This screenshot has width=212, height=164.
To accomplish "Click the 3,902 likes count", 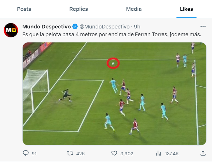I will click(x=127, y=153).
